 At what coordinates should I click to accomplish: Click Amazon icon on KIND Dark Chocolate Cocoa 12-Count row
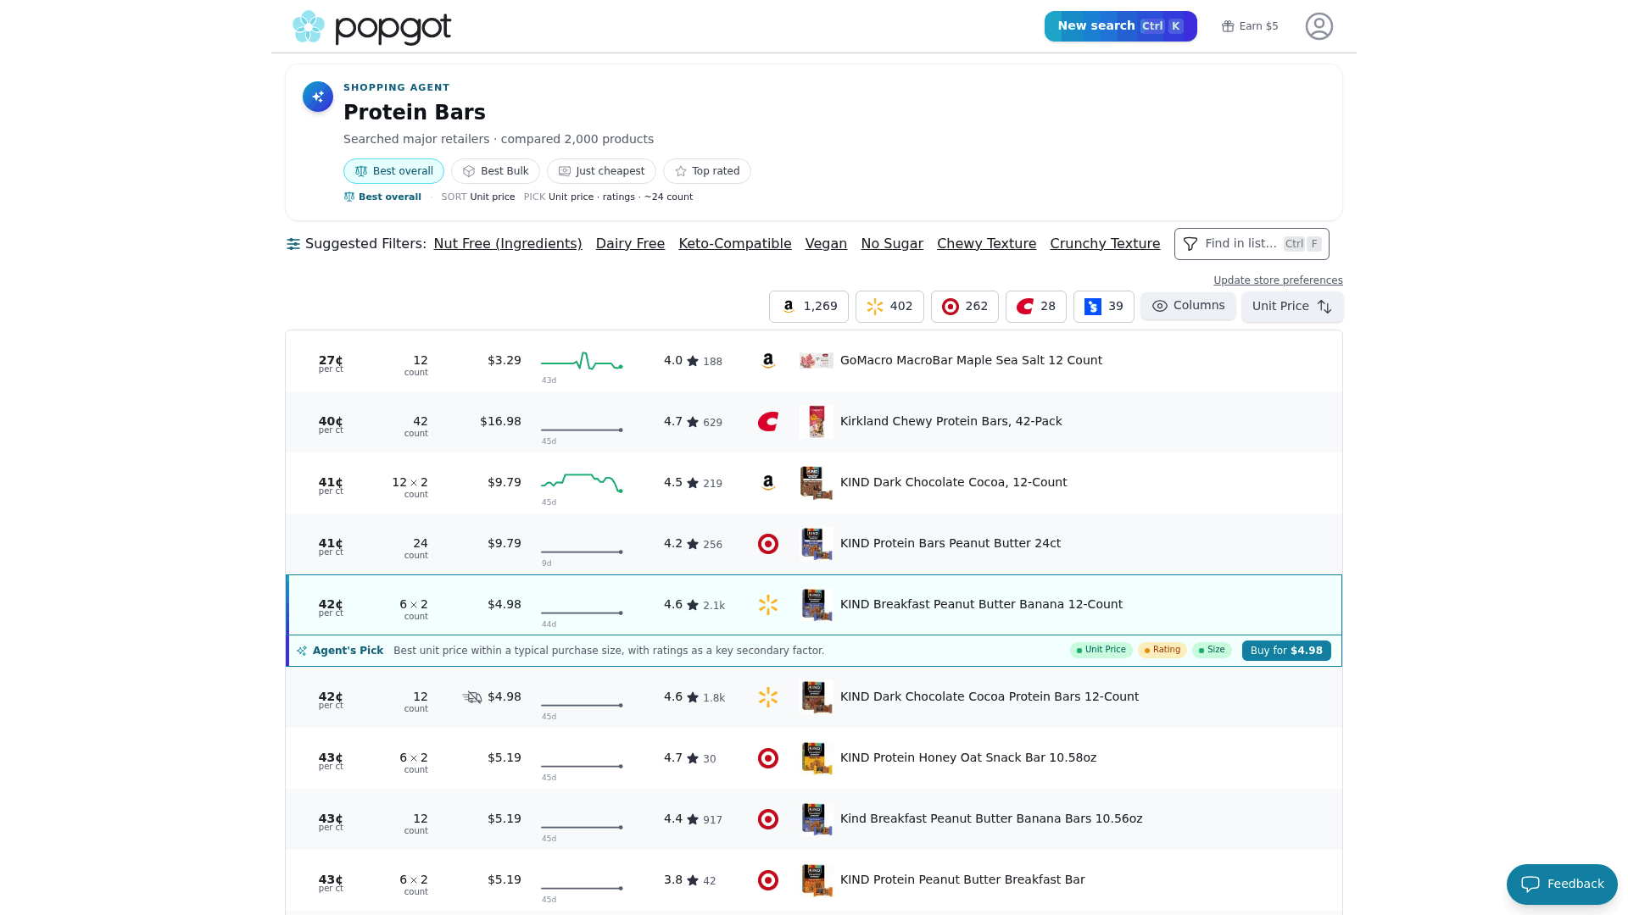[x=768, y=483]
